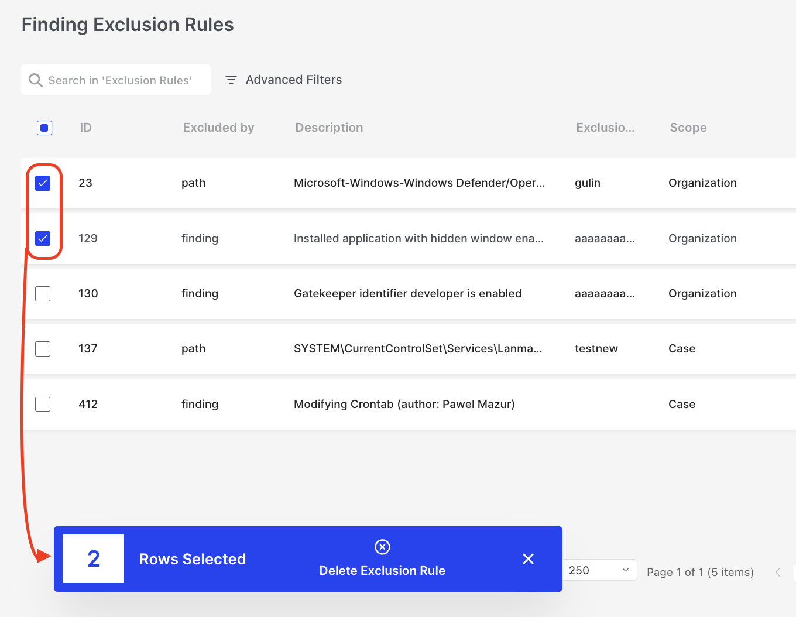Viewport: 796px width, 617px height.
Task: Sort by the ID column header
Action: 85,128
